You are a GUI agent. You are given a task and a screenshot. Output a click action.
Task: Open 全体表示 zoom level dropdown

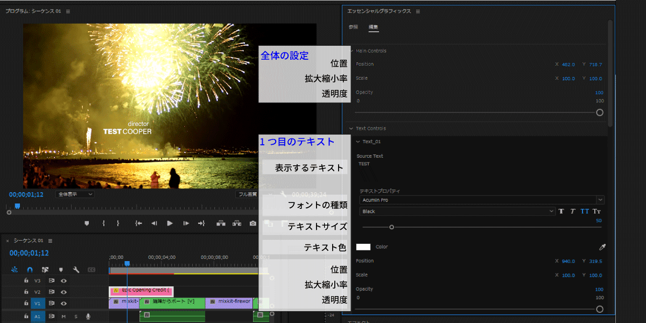click(75, 194)
